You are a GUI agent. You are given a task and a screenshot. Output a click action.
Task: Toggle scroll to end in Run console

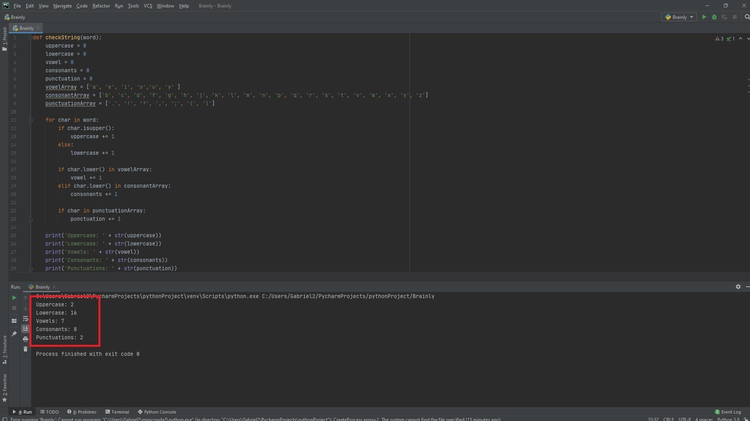25,328
